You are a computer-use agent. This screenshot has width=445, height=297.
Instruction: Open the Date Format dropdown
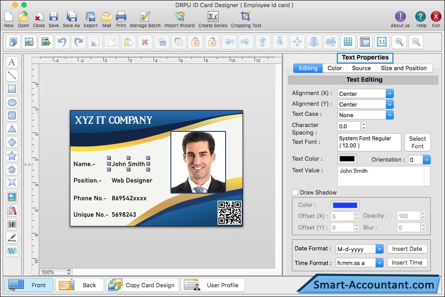380,249
